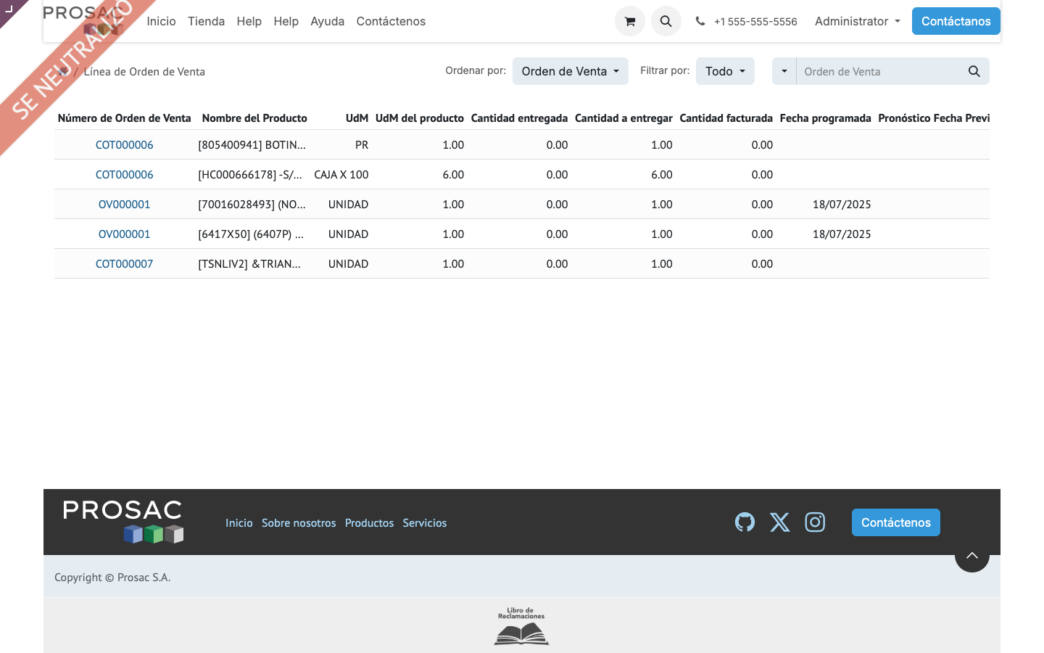Open Tienda in top navigation
This screenshot has height=653, width=1044.
click(206, 21)
